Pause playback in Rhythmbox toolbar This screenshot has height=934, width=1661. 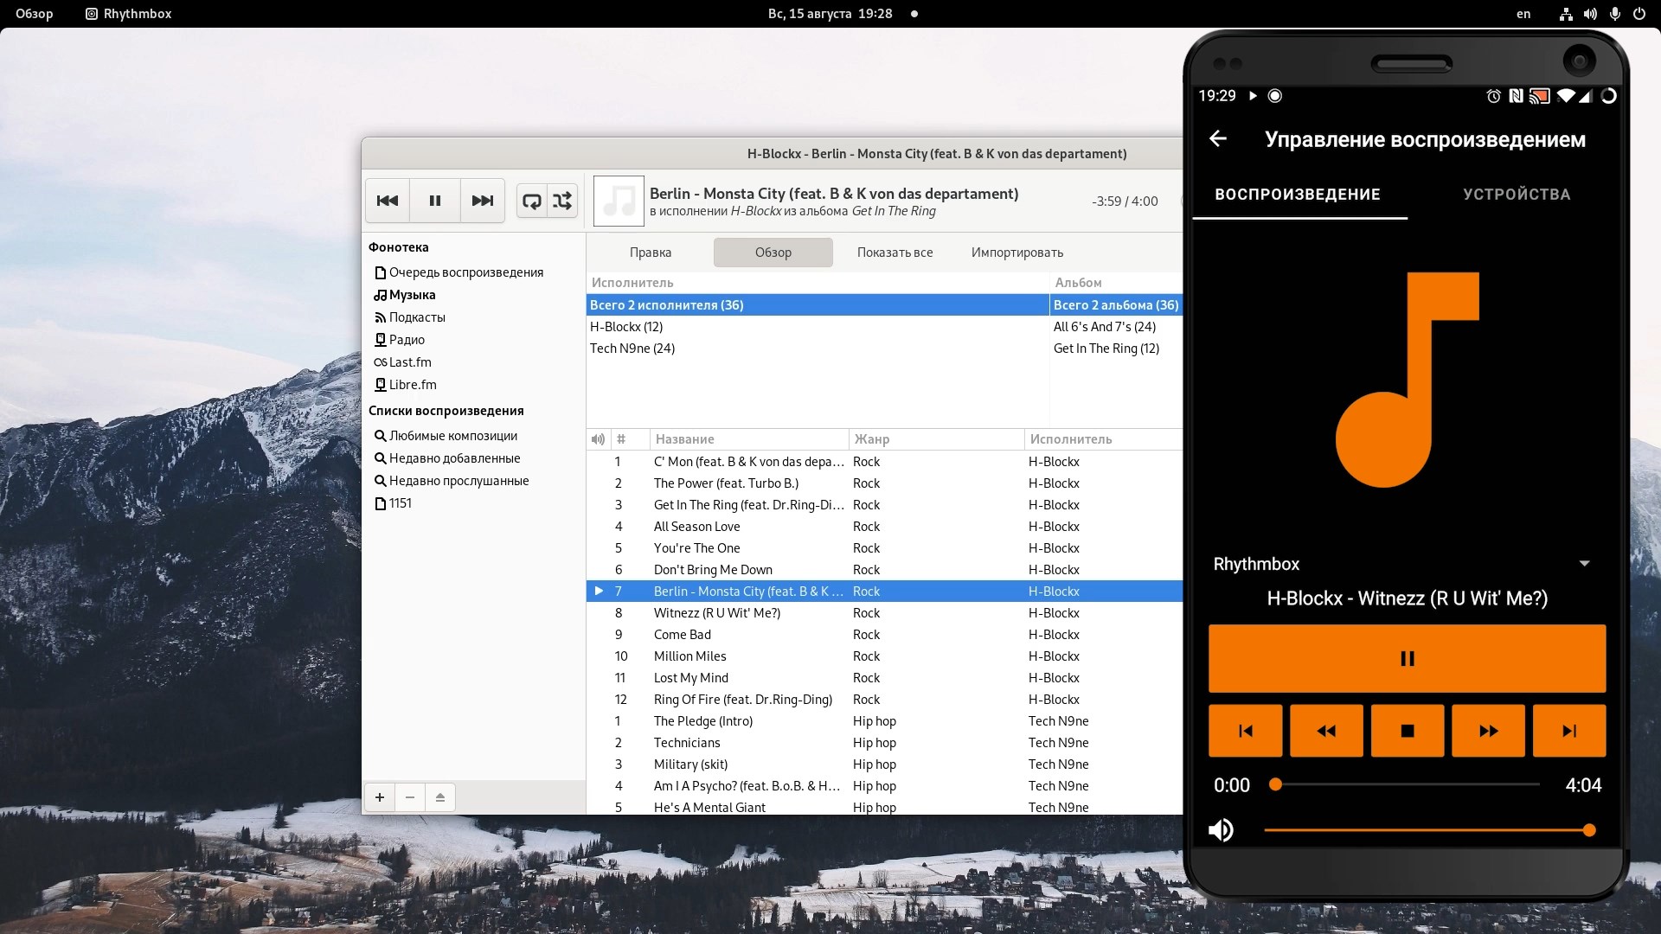(x=435, y=201)
